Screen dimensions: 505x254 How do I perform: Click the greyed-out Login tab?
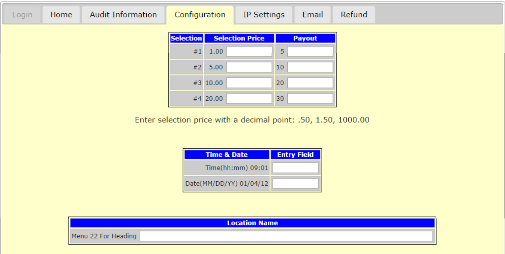pos(22,15)
